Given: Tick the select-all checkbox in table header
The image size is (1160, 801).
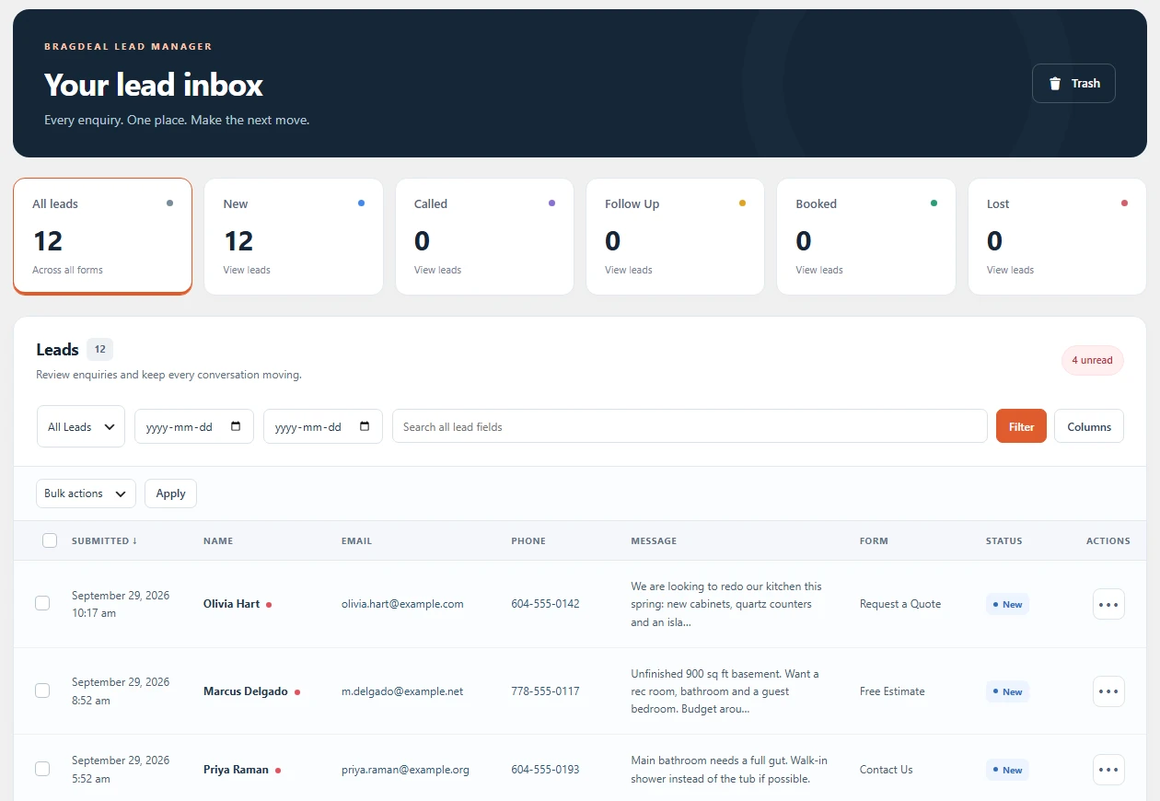Looking at the screenshot, I should [50, 540].
